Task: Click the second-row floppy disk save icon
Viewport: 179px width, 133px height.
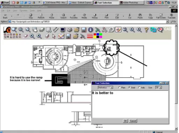Action: click(x=68, y=36)
